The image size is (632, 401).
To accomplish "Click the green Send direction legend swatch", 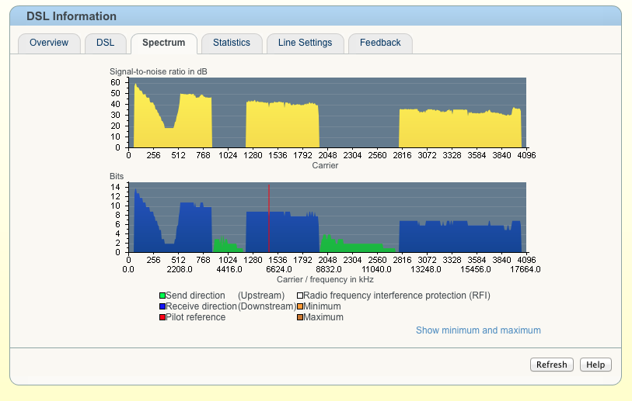I will click(162, 296).
